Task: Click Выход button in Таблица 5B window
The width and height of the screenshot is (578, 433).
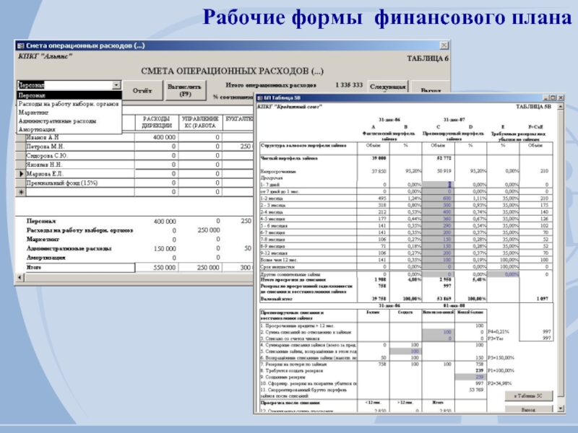Action: click(x=529, y=409)
